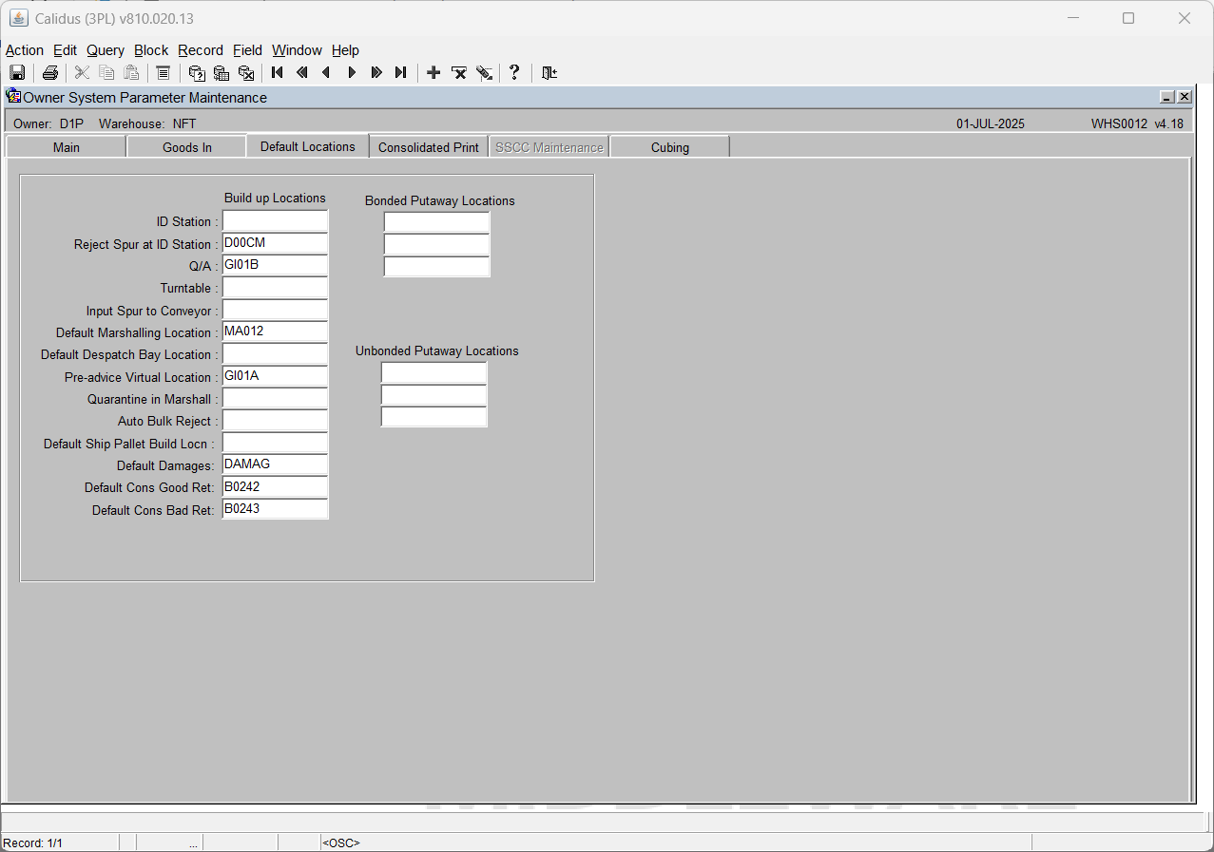The height and width of the screenshot is (852, 1214).
Task: Click the Auto Bulk Reject field
Action: click(275, 421)
